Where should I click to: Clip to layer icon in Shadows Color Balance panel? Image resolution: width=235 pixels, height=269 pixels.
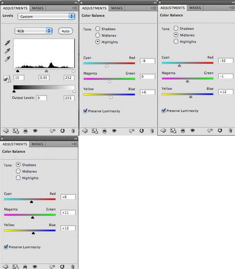tap(25, 267)
